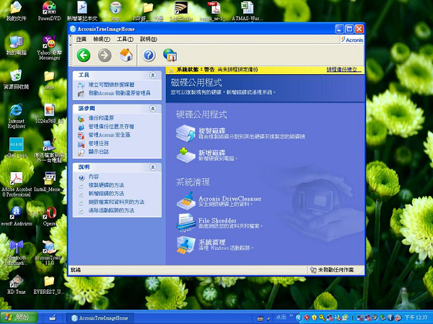Click the Start button on taskbar
433x324 pixels.
click(x=19, y=318)
